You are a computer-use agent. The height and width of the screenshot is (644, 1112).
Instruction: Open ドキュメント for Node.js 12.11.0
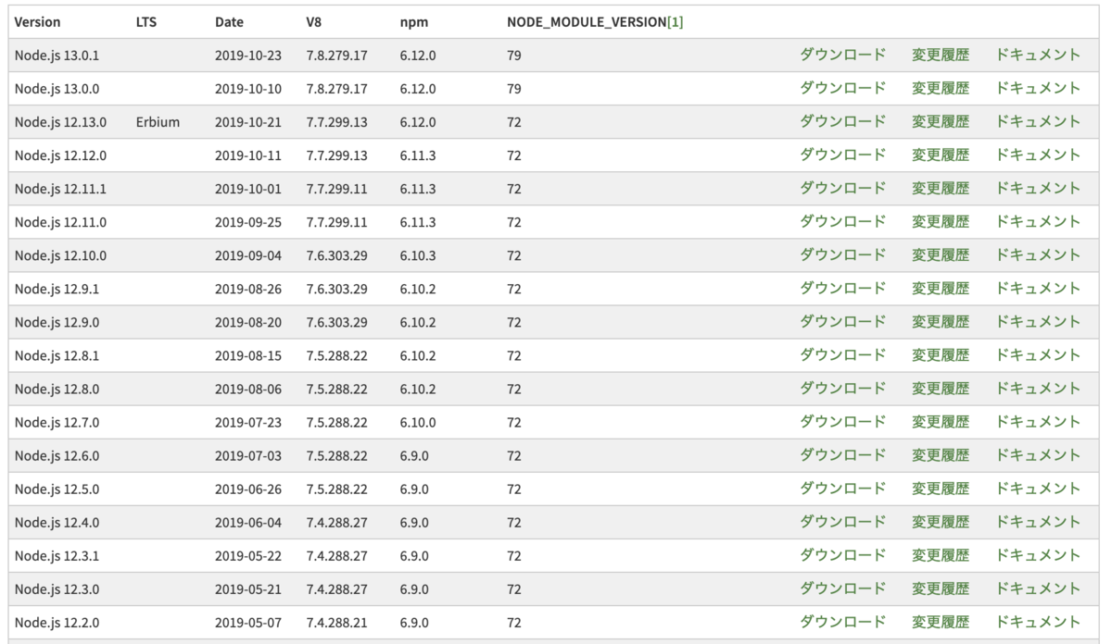tap(1038, 221)
